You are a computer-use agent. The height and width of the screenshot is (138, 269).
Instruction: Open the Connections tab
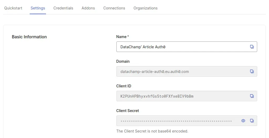pyautogui.click(x=114, y=8)
